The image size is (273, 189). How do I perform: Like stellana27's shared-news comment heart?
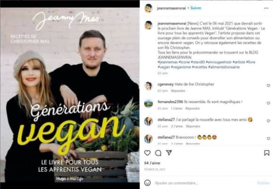click(x=268, y=121)
